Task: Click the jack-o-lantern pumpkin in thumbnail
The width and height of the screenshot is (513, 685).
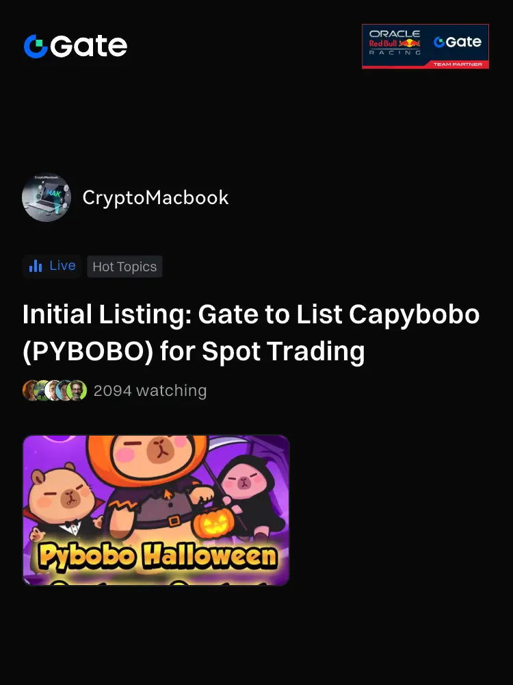Action: click(x=211, y=523)
